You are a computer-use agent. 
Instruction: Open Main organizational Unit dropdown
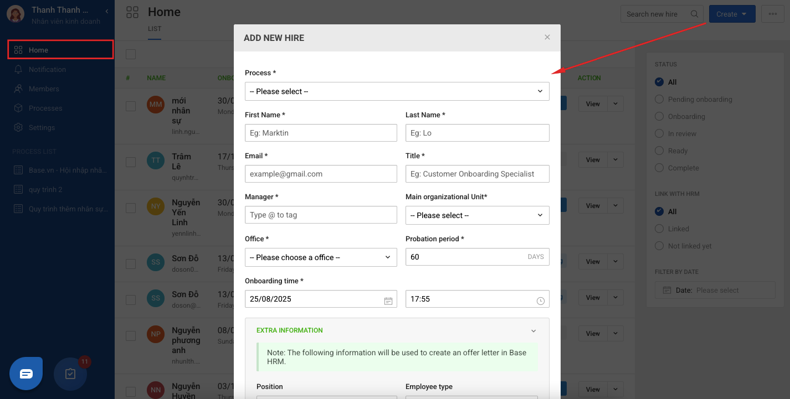(x=477, y=215)
